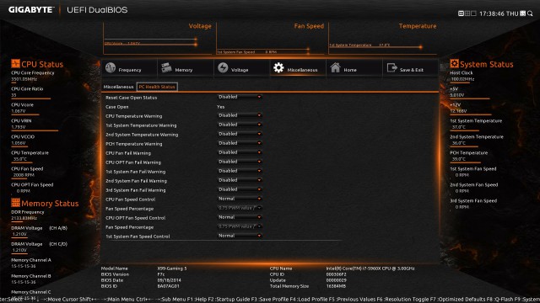This screenshot has height=303, width=540.
Task: Click the '3rd System Fan Speed' readout
Action: pyautogui.click(x=473, y=204)
